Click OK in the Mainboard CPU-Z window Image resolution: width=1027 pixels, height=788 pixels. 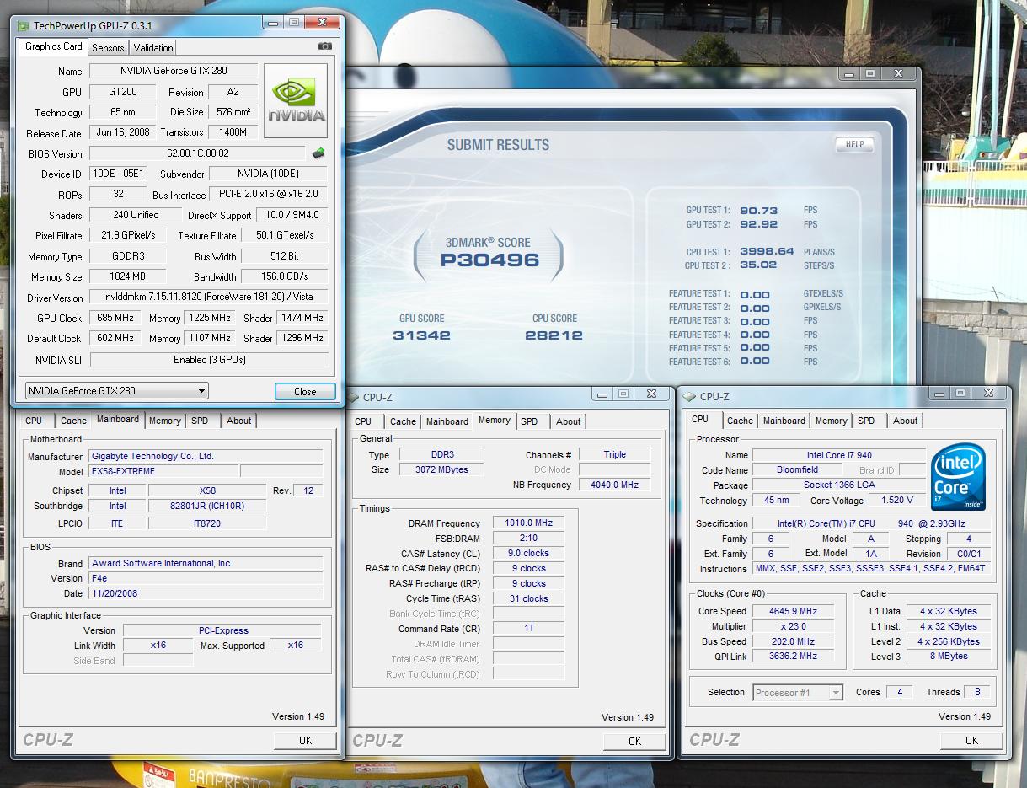[x=305, y=740]
